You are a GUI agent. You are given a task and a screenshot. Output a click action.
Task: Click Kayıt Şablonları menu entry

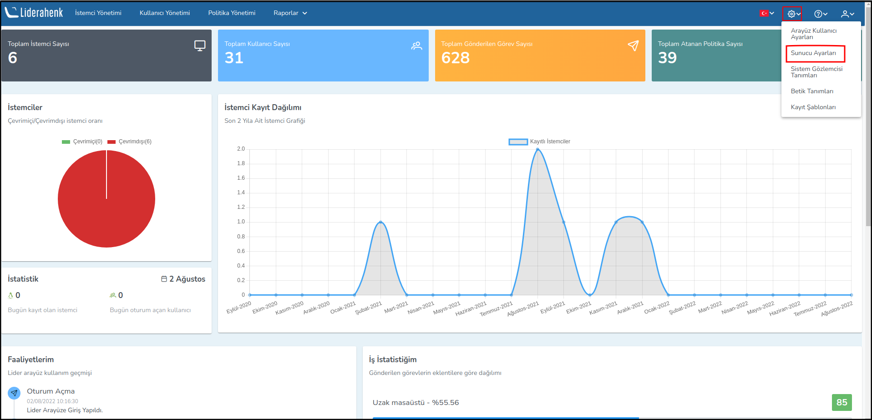tap(813, 107)
